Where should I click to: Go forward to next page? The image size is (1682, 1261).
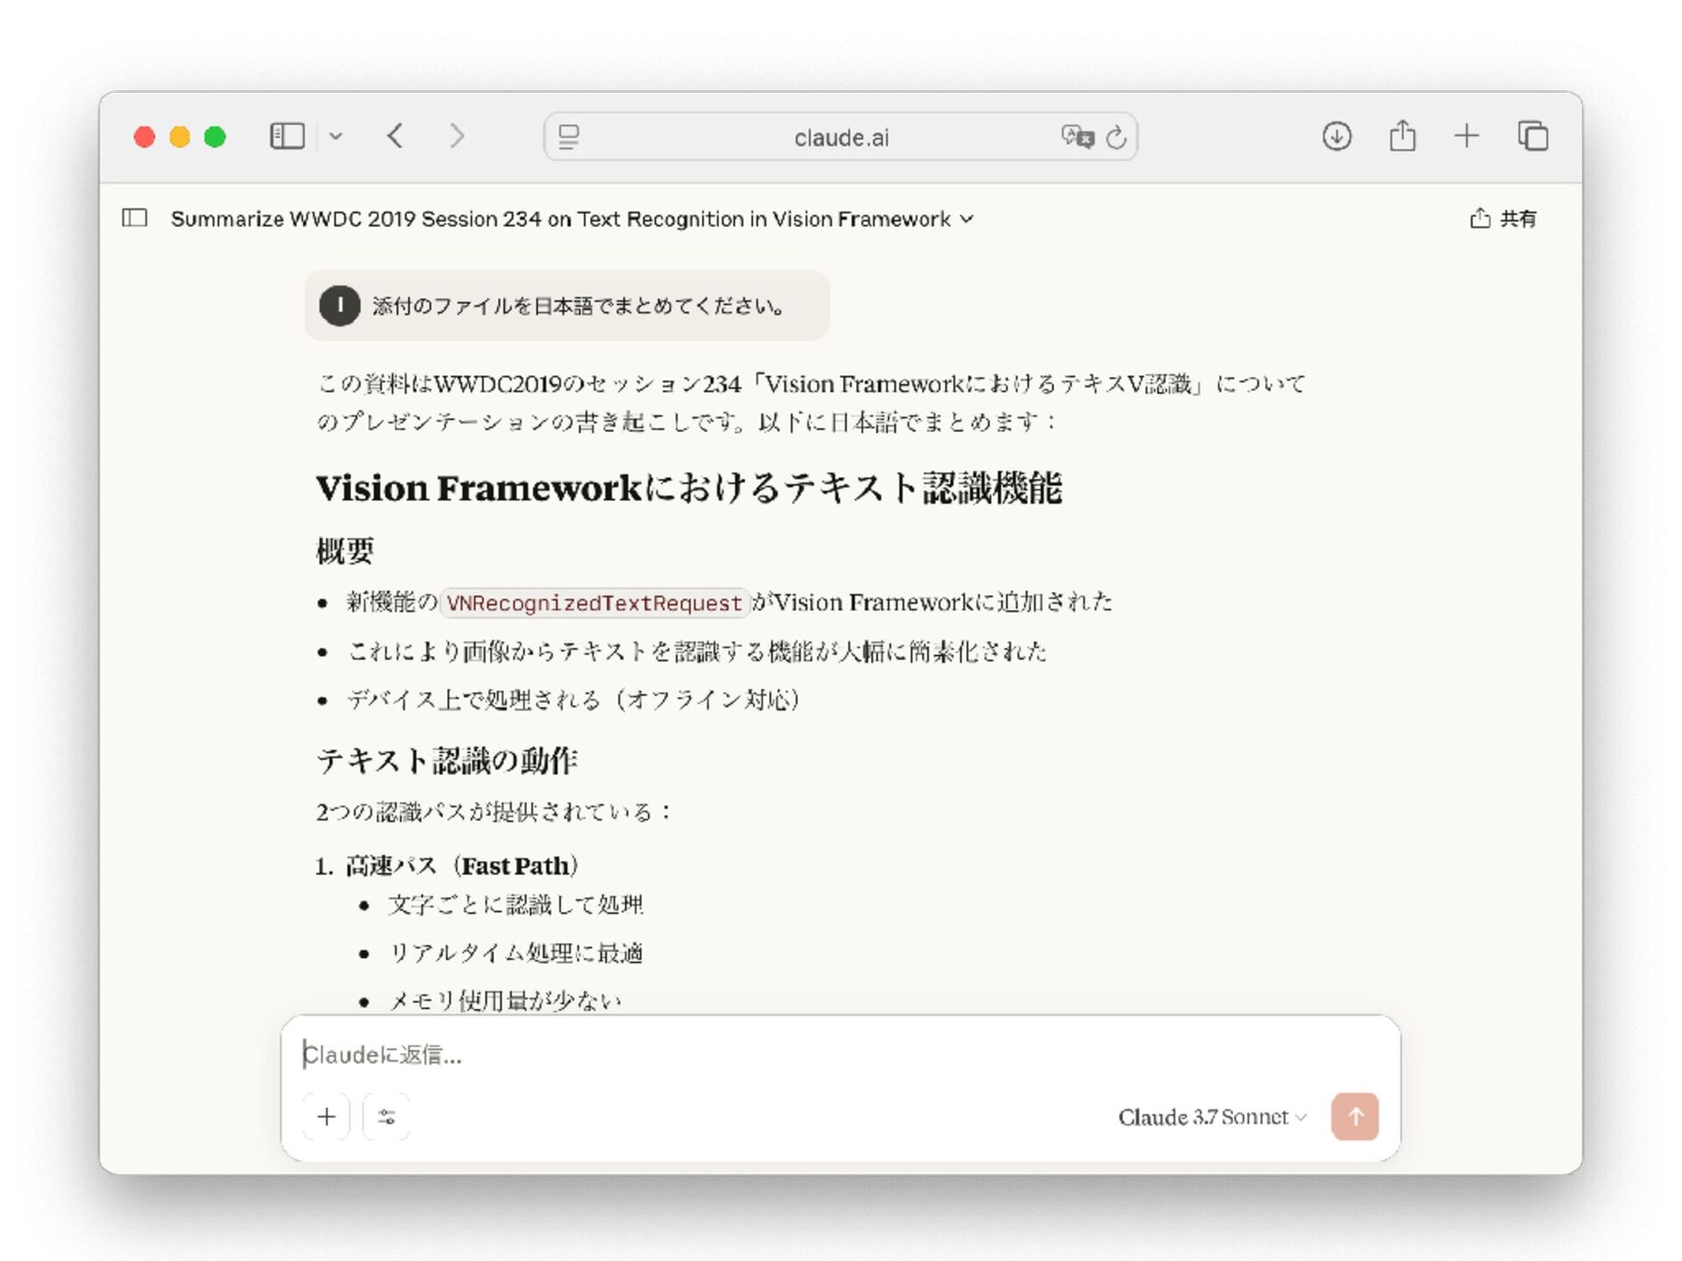[x=456, y=137]
